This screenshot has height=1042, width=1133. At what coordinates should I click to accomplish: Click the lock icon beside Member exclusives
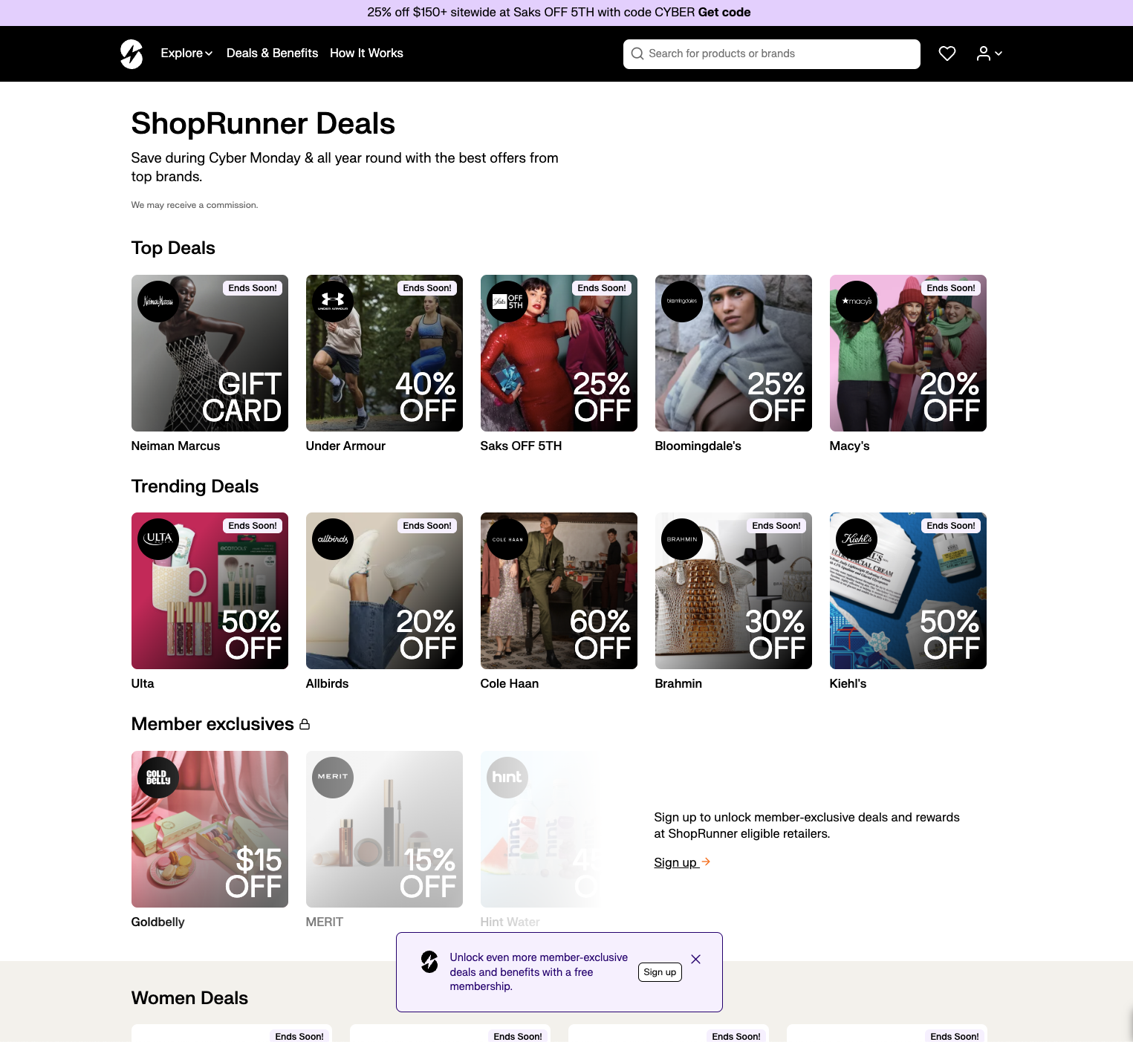pyautogui.click(x=305, y=724)
